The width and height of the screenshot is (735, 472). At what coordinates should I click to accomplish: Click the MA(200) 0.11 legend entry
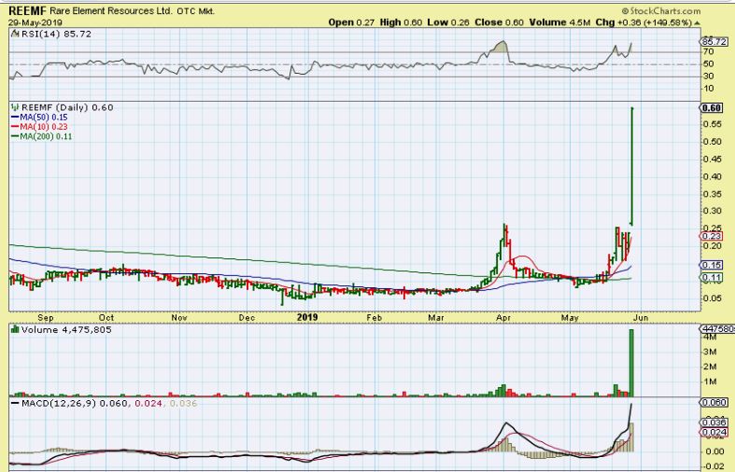tap(46, 136)
